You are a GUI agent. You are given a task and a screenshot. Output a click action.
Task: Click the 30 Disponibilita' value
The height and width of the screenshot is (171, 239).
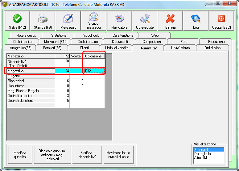click(x=62, y=63)
